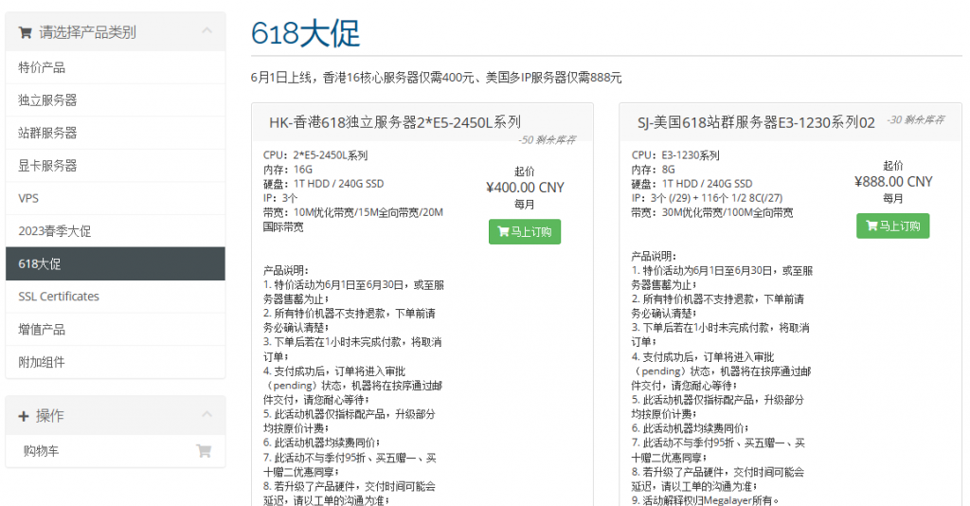Select the active 618大促 category
Screen dimensions: 970x506
pos(40,263)
